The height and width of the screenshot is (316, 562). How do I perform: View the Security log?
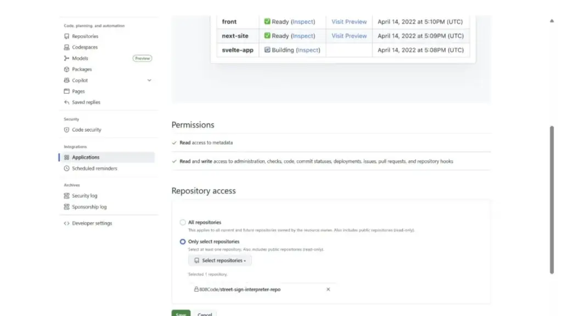[x=85, y=196]
